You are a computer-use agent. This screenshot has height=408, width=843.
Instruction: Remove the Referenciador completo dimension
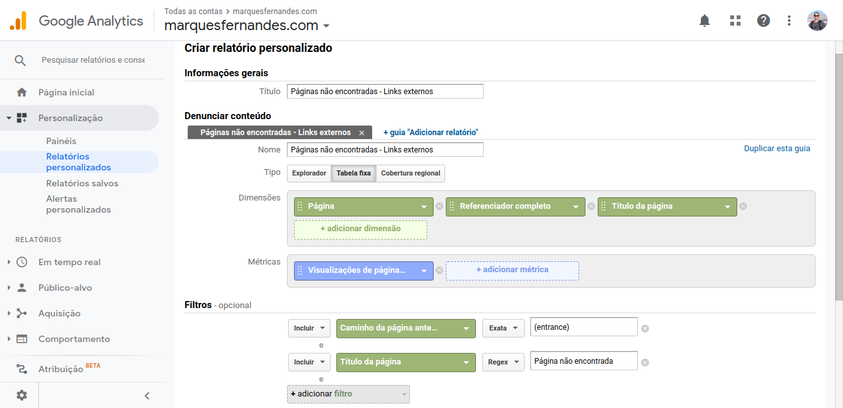pyautogui.click(x=591, y=206)
